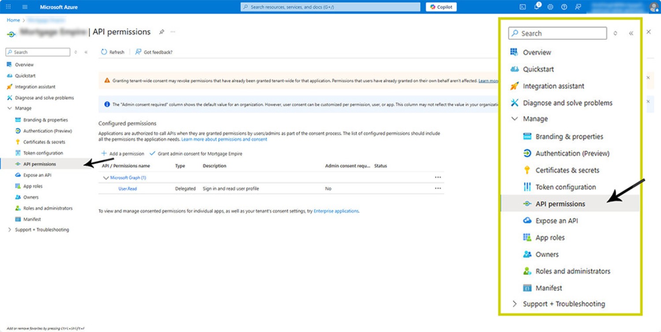Click the top search resources field

pyautogui.click(x=330, y=7)
